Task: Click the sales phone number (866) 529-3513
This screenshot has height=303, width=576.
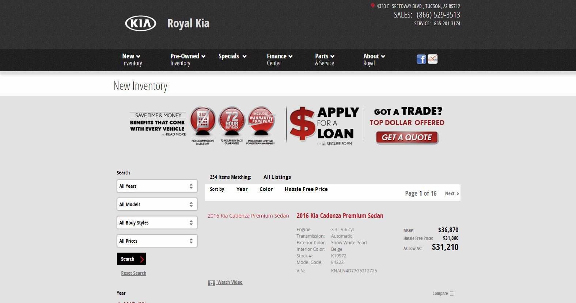Action: (438, 15)
